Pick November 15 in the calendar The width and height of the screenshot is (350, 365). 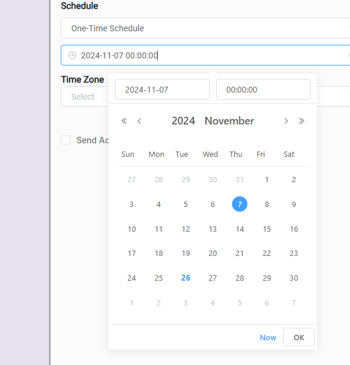[267, 229]
